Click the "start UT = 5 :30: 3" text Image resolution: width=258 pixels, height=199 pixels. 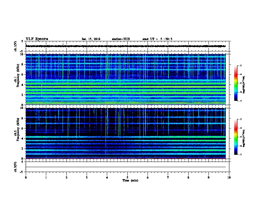[x=157, y=39]
